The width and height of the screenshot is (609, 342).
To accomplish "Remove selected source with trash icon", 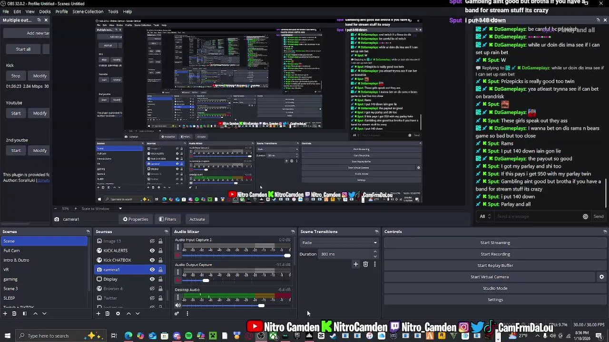I will click(108, 313).
